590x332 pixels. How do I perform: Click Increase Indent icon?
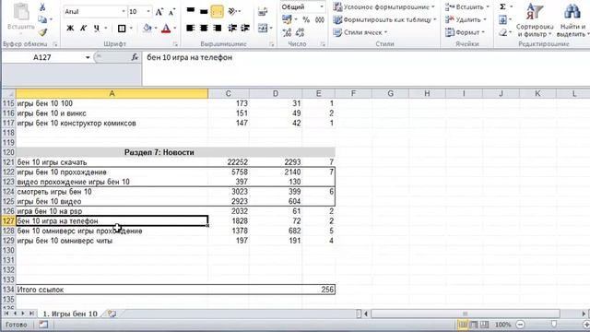(245, 28)
